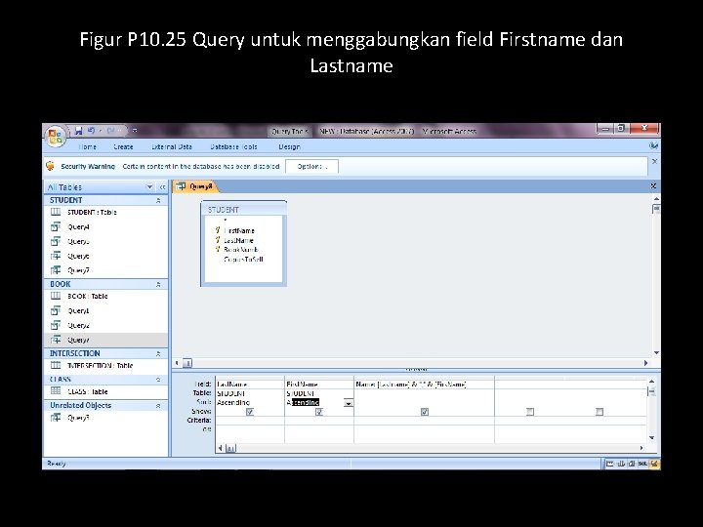Click the Design View icon in the status bar
This screenshot has height=527, width=703.
[x=653, y=464]
